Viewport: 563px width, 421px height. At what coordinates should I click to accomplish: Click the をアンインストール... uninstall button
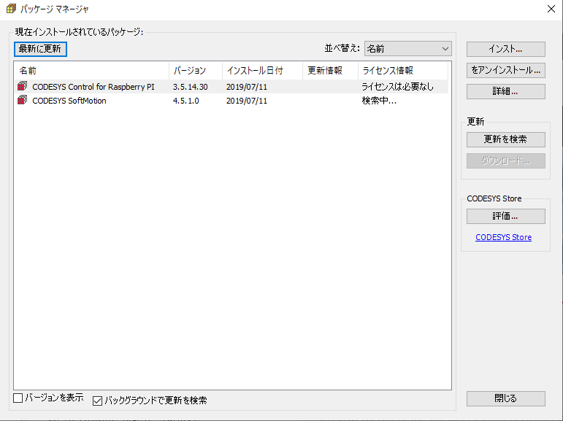pos(505,70)
